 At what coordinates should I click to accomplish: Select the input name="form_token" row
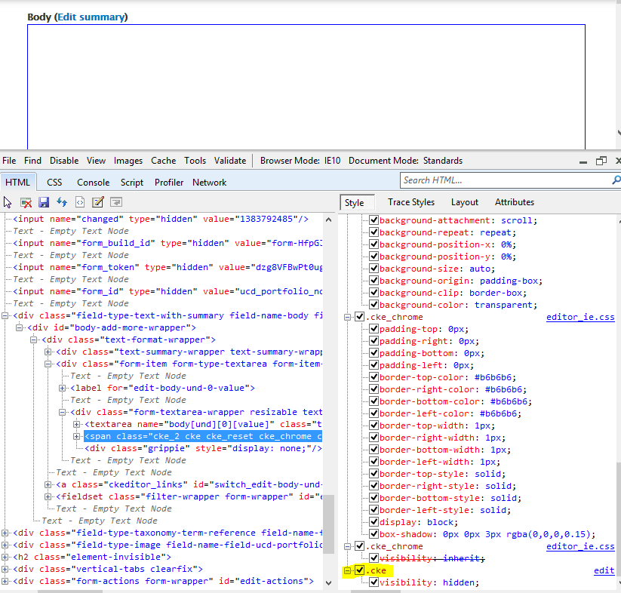168,267
